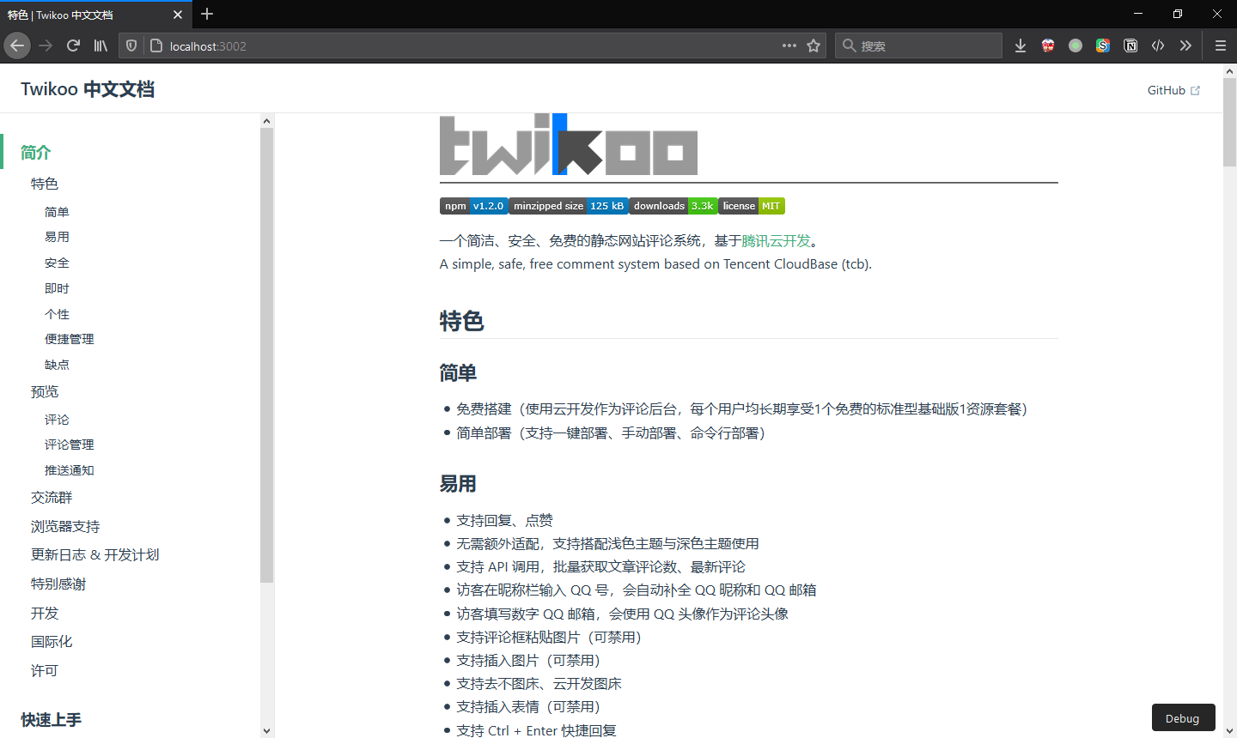Click the gray-green circle extension icon

pyautogui.click(x=1076, y=45)
